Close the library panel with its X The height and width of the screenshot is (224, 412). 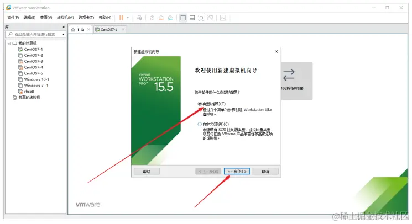tap(64, 27)
